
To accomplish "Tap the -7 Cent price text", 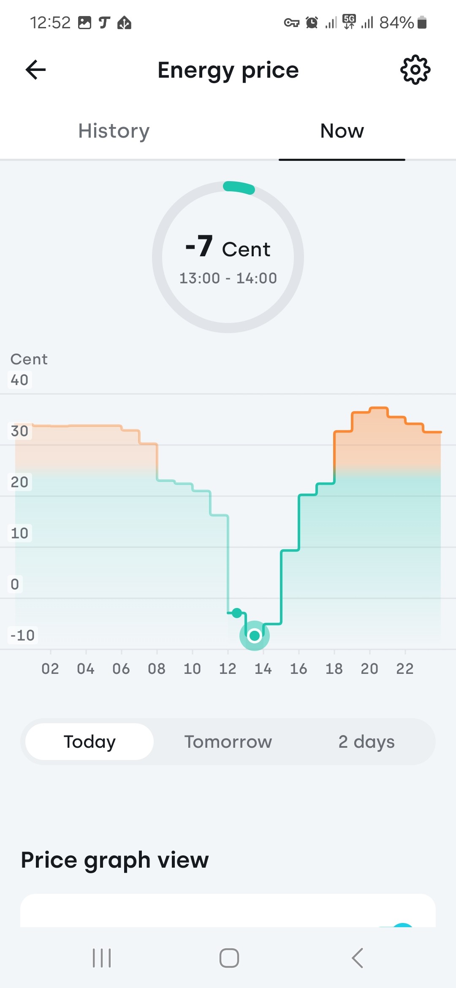I will click(x=228, y=247).
